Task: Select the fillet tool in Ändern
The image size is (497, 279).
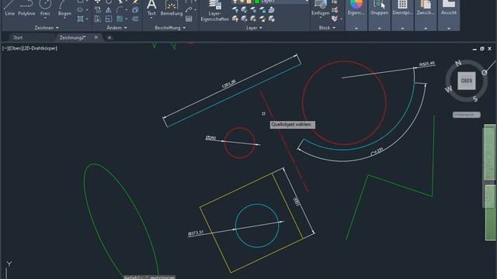Action: [x=120, y=10]
